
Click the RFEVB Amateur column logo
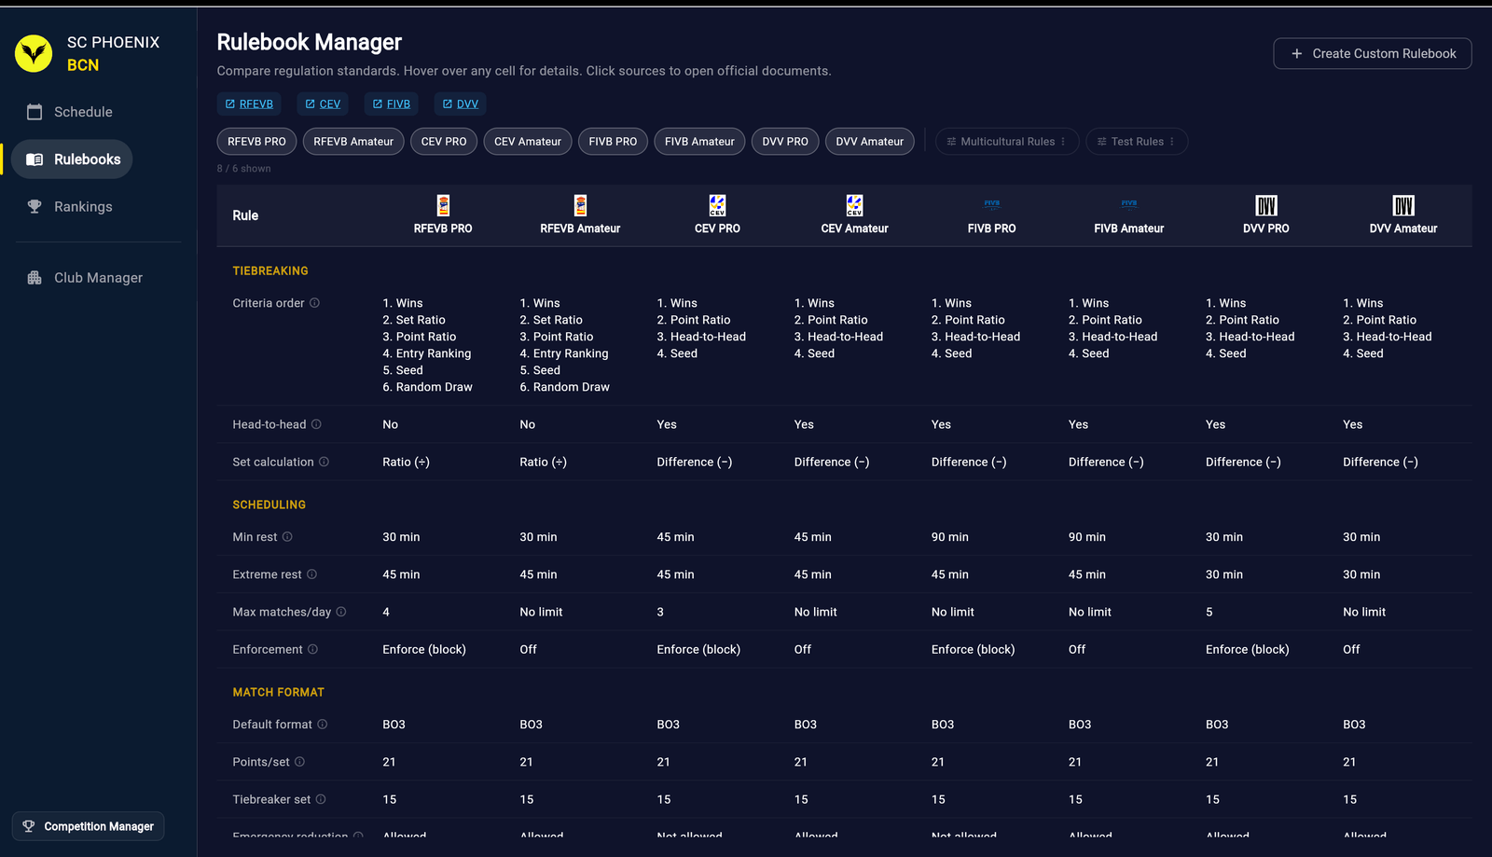(x=580, y=205)
